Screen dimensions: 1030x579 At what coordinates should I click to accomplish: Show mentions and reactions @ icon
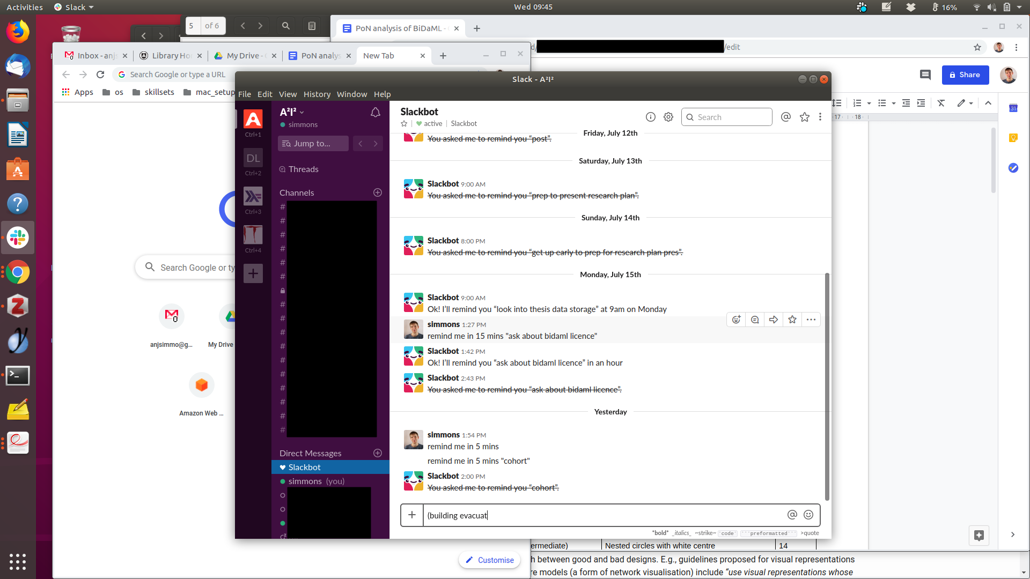tap(786, 117)
